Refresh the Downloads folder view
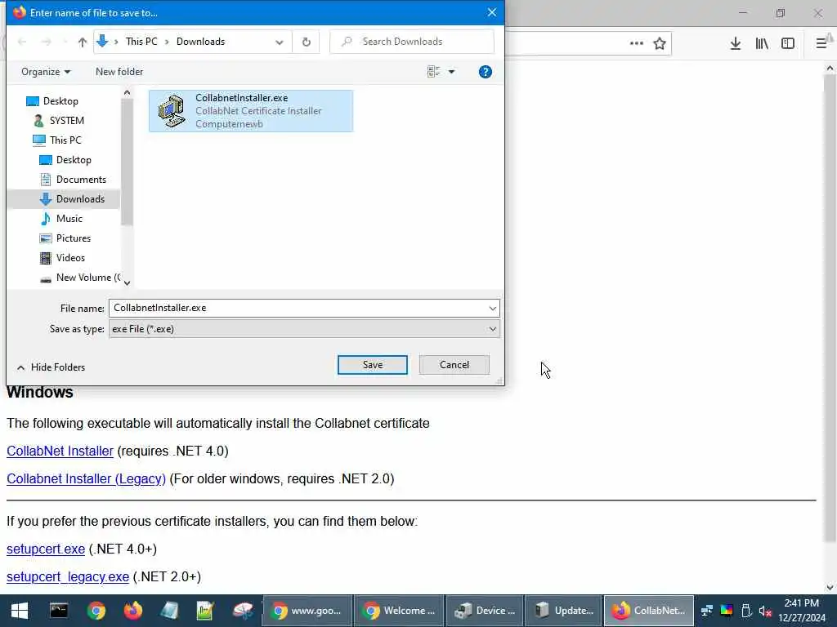Image resolution: width=837 pixels, height=627 pixels. [306, 42]
